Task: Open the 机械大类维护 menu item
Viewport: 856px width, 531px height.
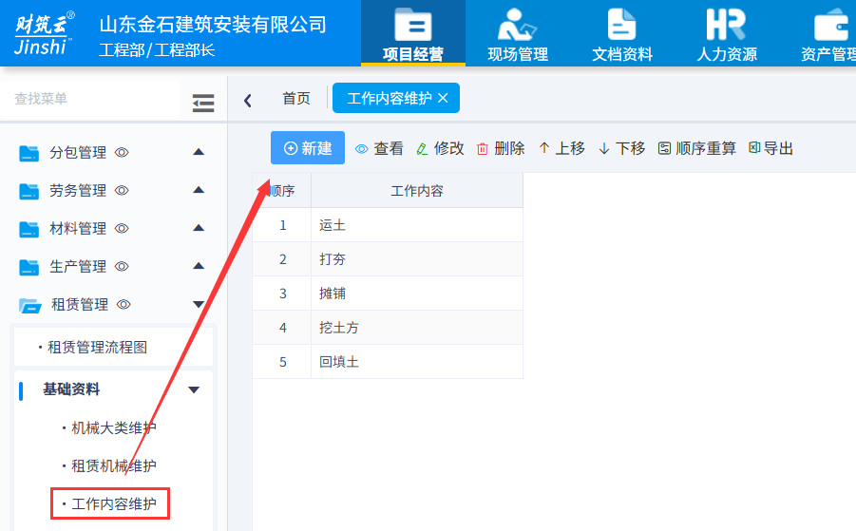Action: coord(114,427)
